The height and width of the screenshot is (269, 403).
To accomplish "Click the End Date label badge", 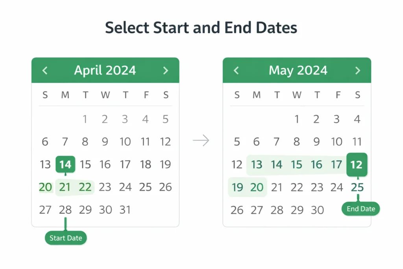I will click(360, 209).
